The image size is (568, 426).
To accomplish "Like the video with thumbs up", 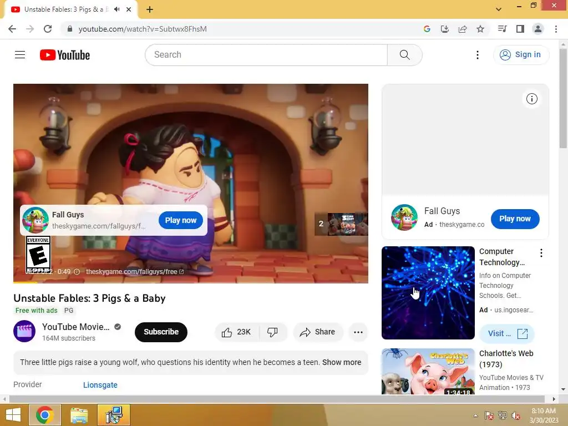I will (x=237, y=332).
